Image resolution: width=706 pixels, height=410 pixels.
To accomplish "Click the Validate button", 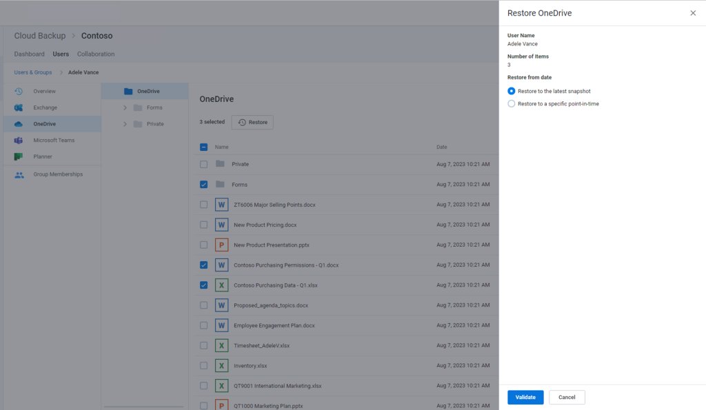I will pyautogui.click(x=525, y=398).
